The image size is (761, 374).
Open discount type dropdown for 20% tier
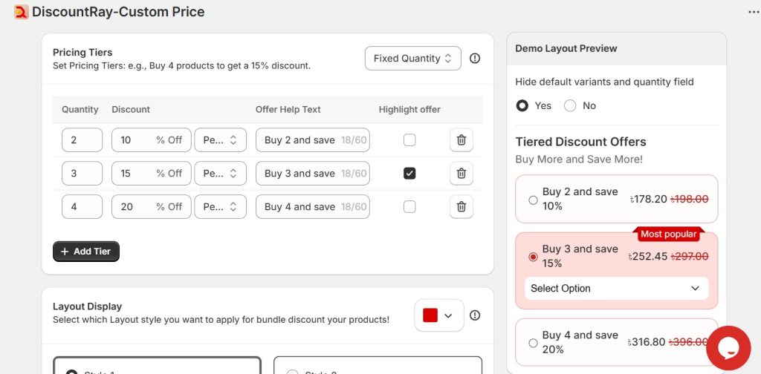point(220,207)
